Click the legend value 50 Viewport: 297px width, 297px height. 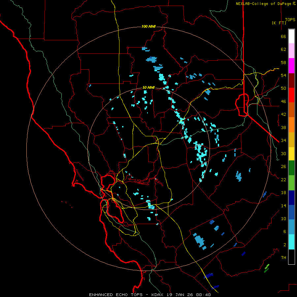pos(283,88)
